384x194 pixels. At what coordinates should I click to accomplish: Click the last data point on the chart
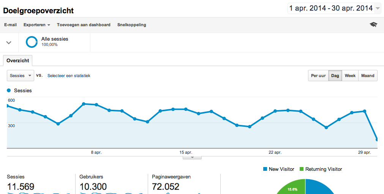click(378, 140)
